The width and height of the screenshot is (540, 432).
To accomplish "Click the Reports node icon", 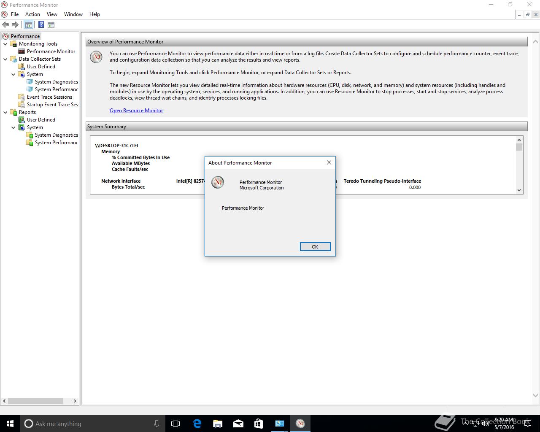I will (x=14, y=112).
